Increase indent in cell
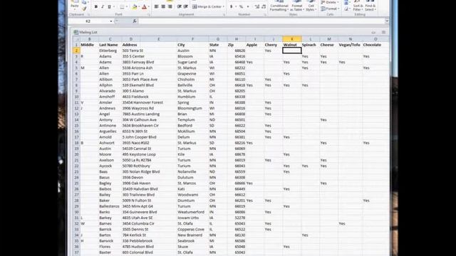Image resolution: width=456 pixels, height=256 pixels. pos(186,6)
